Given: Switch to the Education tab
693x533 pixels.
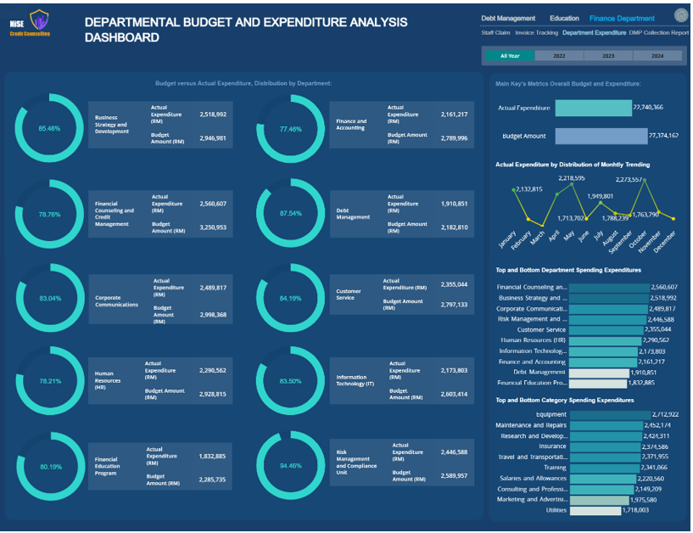Looking at the screenshot, I should 564,18.
